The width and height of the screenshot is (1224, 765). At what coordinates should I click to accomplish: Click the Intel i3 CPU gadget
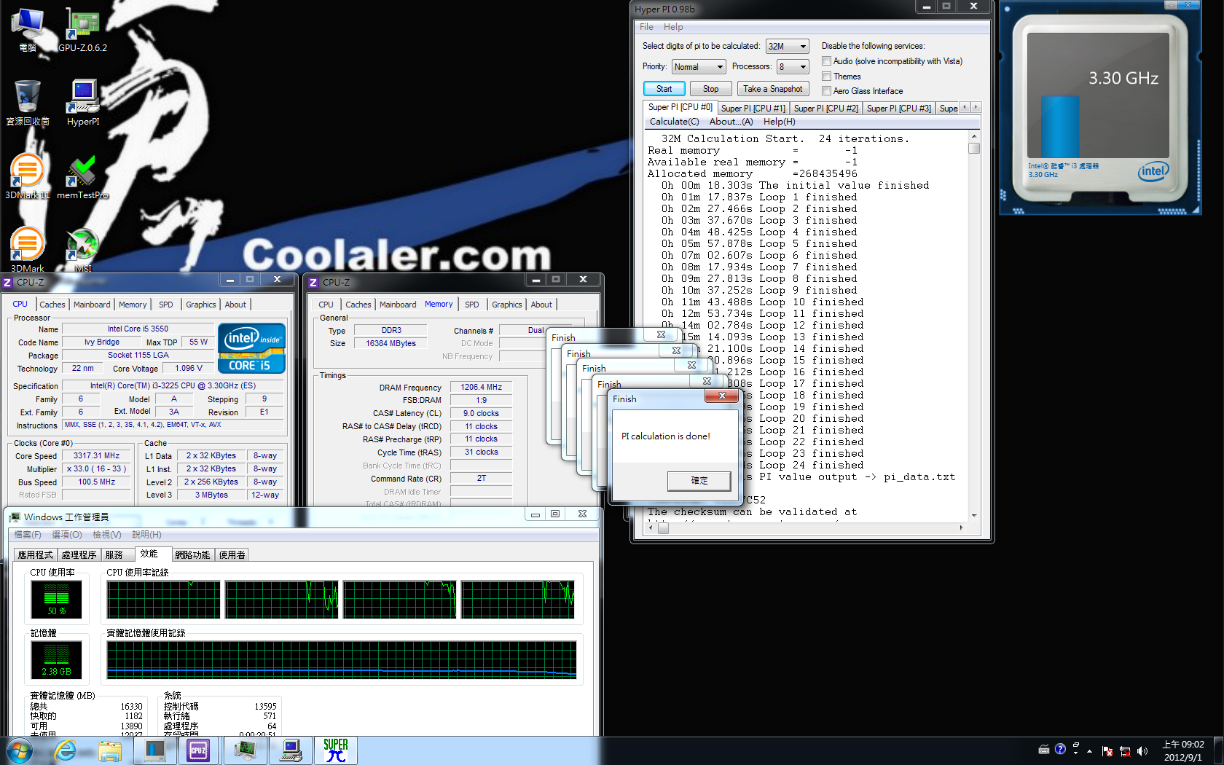pos(1099,108)
